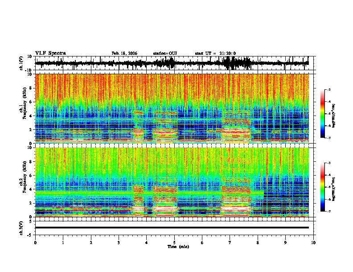The height and width of the screenshot is (272, 353).
Task: Click time axis tick label "7"
Action: [230, 243]
